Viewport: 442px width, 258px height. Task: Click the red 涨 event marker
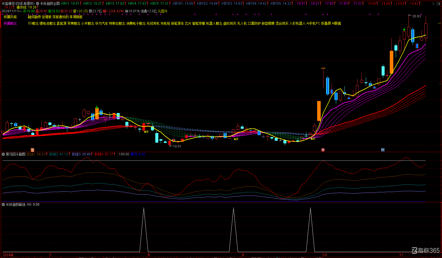coord(323,150)
